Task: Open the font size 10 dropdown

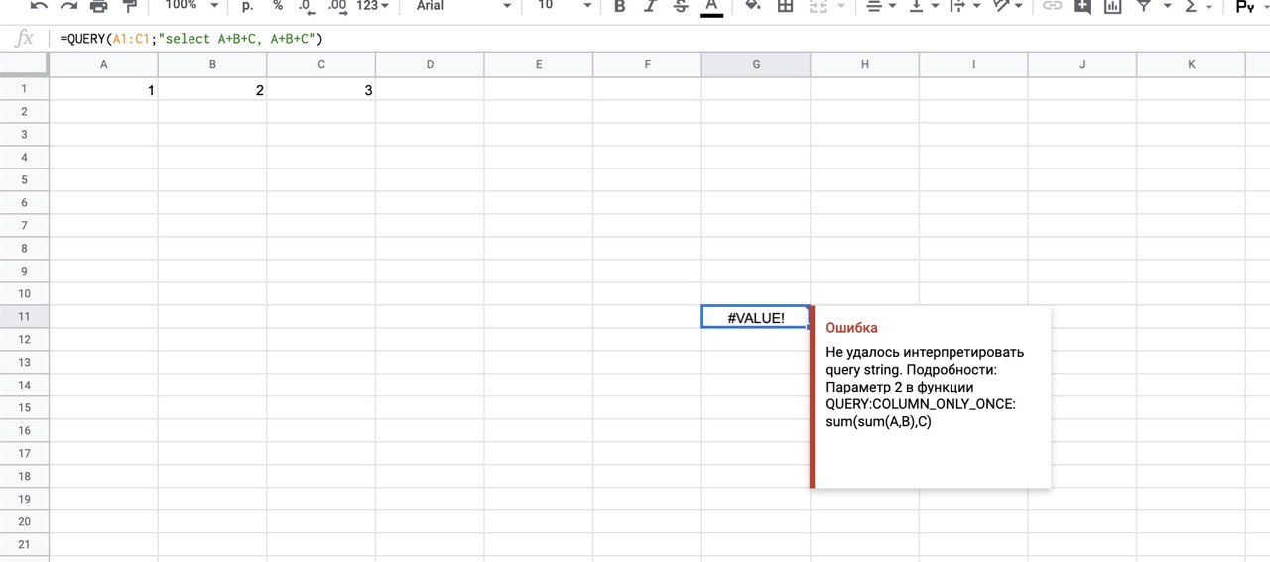Action: tap(564, 6)
